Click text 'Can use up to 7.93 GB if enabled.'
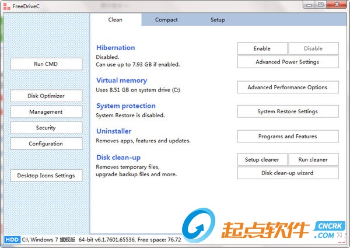350x248 pixels. pyautogui.click(x=138, y=65)
